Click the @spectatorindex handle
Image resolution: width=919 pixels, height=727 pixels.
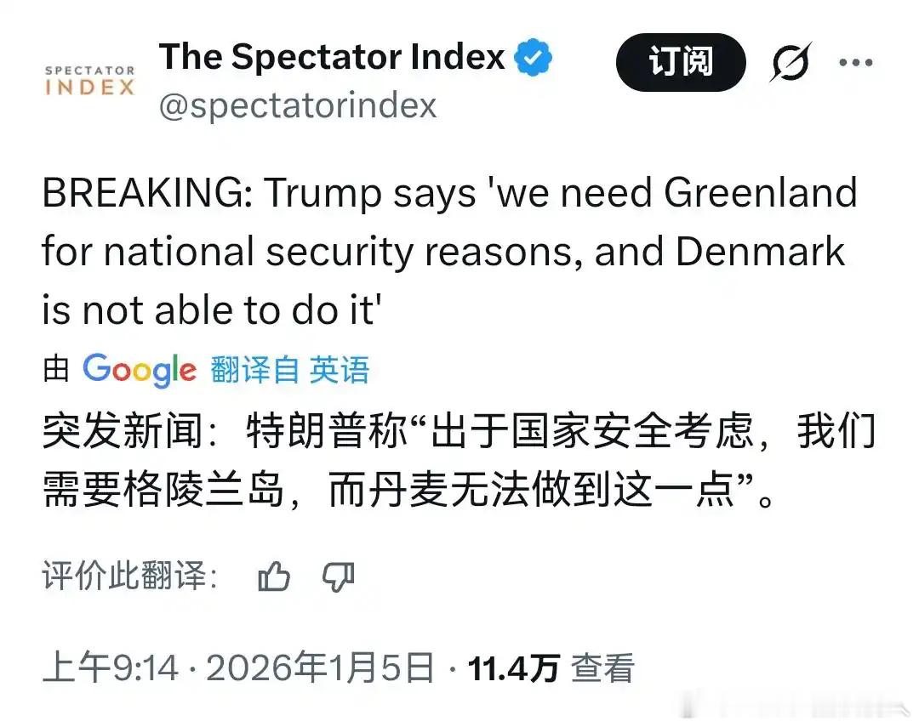click(x=298, y=105)
